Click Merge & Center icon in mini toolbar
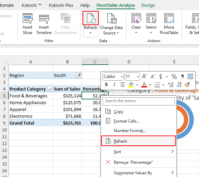Viewport: 199px width, 177px height. 190,77
